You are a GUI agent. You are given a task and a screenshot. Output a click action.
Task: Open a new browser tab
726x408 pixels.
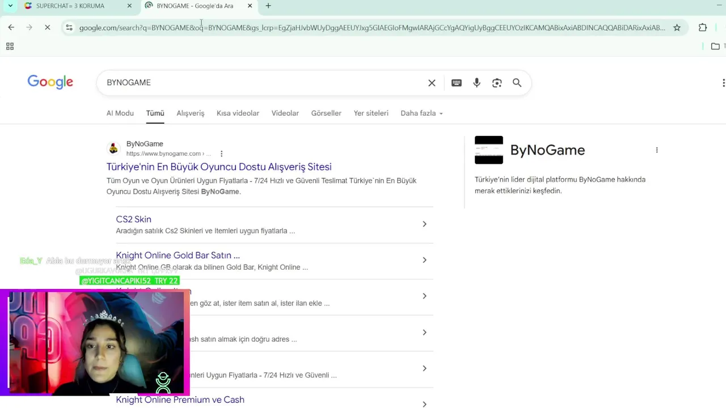tap(268, 6)
